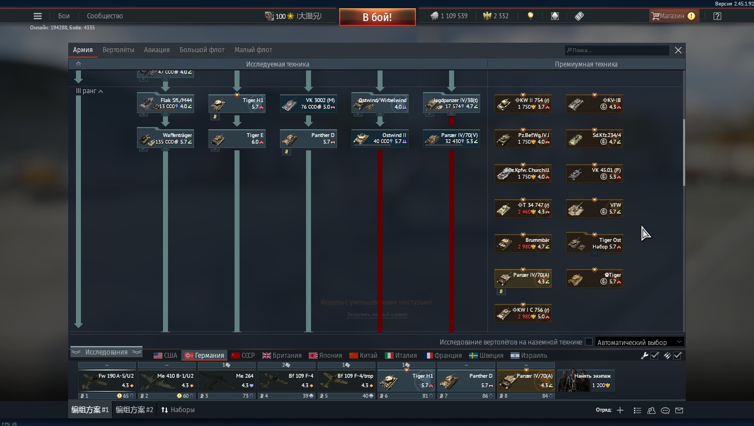Select Fw 190 A-5/U2 crew slot
The height and width of the screenshot is (426, 754).
(x=106, y=381)
